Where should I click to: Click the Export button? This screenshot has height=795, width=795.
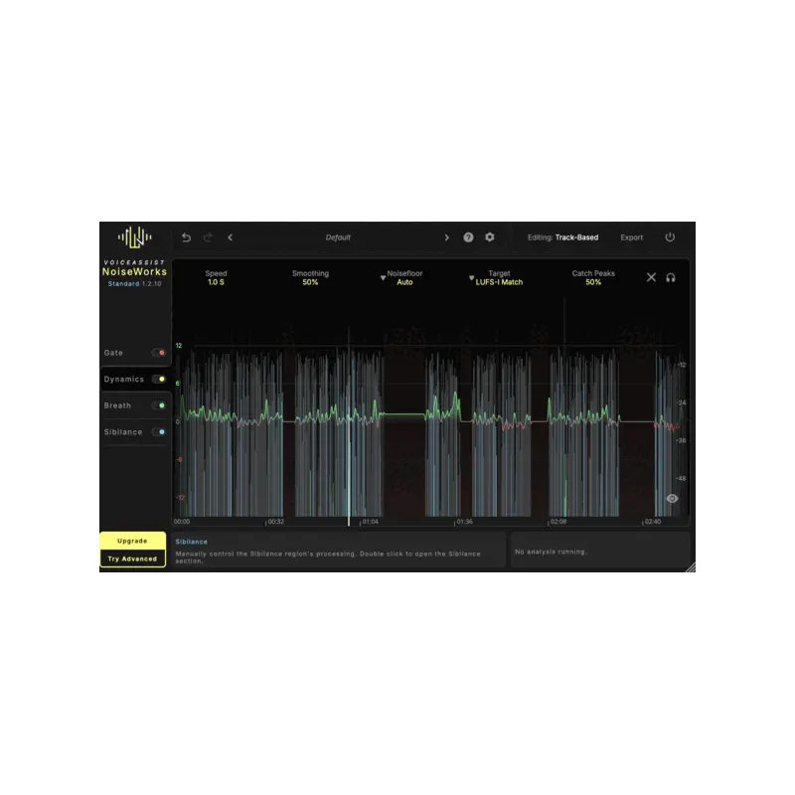pyautogui.click(x=632, y=238)
